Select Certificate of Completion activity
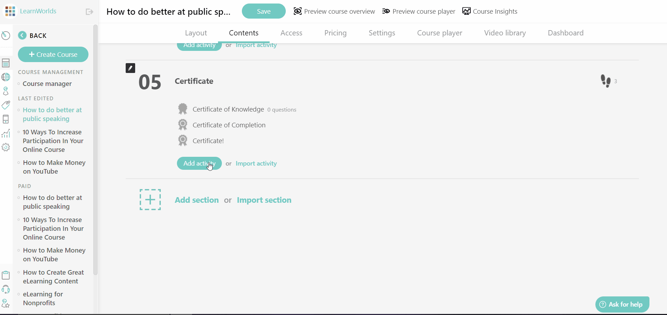Image resolution: width=667 pixels, height=315 pixels. pyautogui.click(x=229, y=125)
